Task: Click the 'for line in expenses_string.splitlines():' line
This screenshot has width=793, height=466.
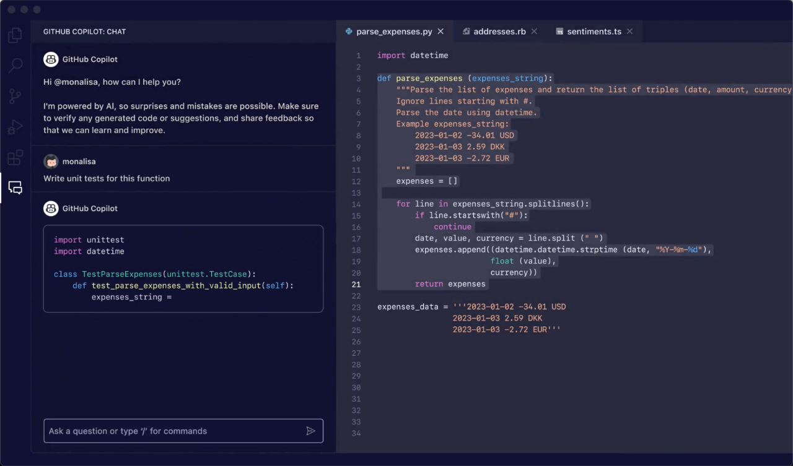Action: (x=493, y=204)
